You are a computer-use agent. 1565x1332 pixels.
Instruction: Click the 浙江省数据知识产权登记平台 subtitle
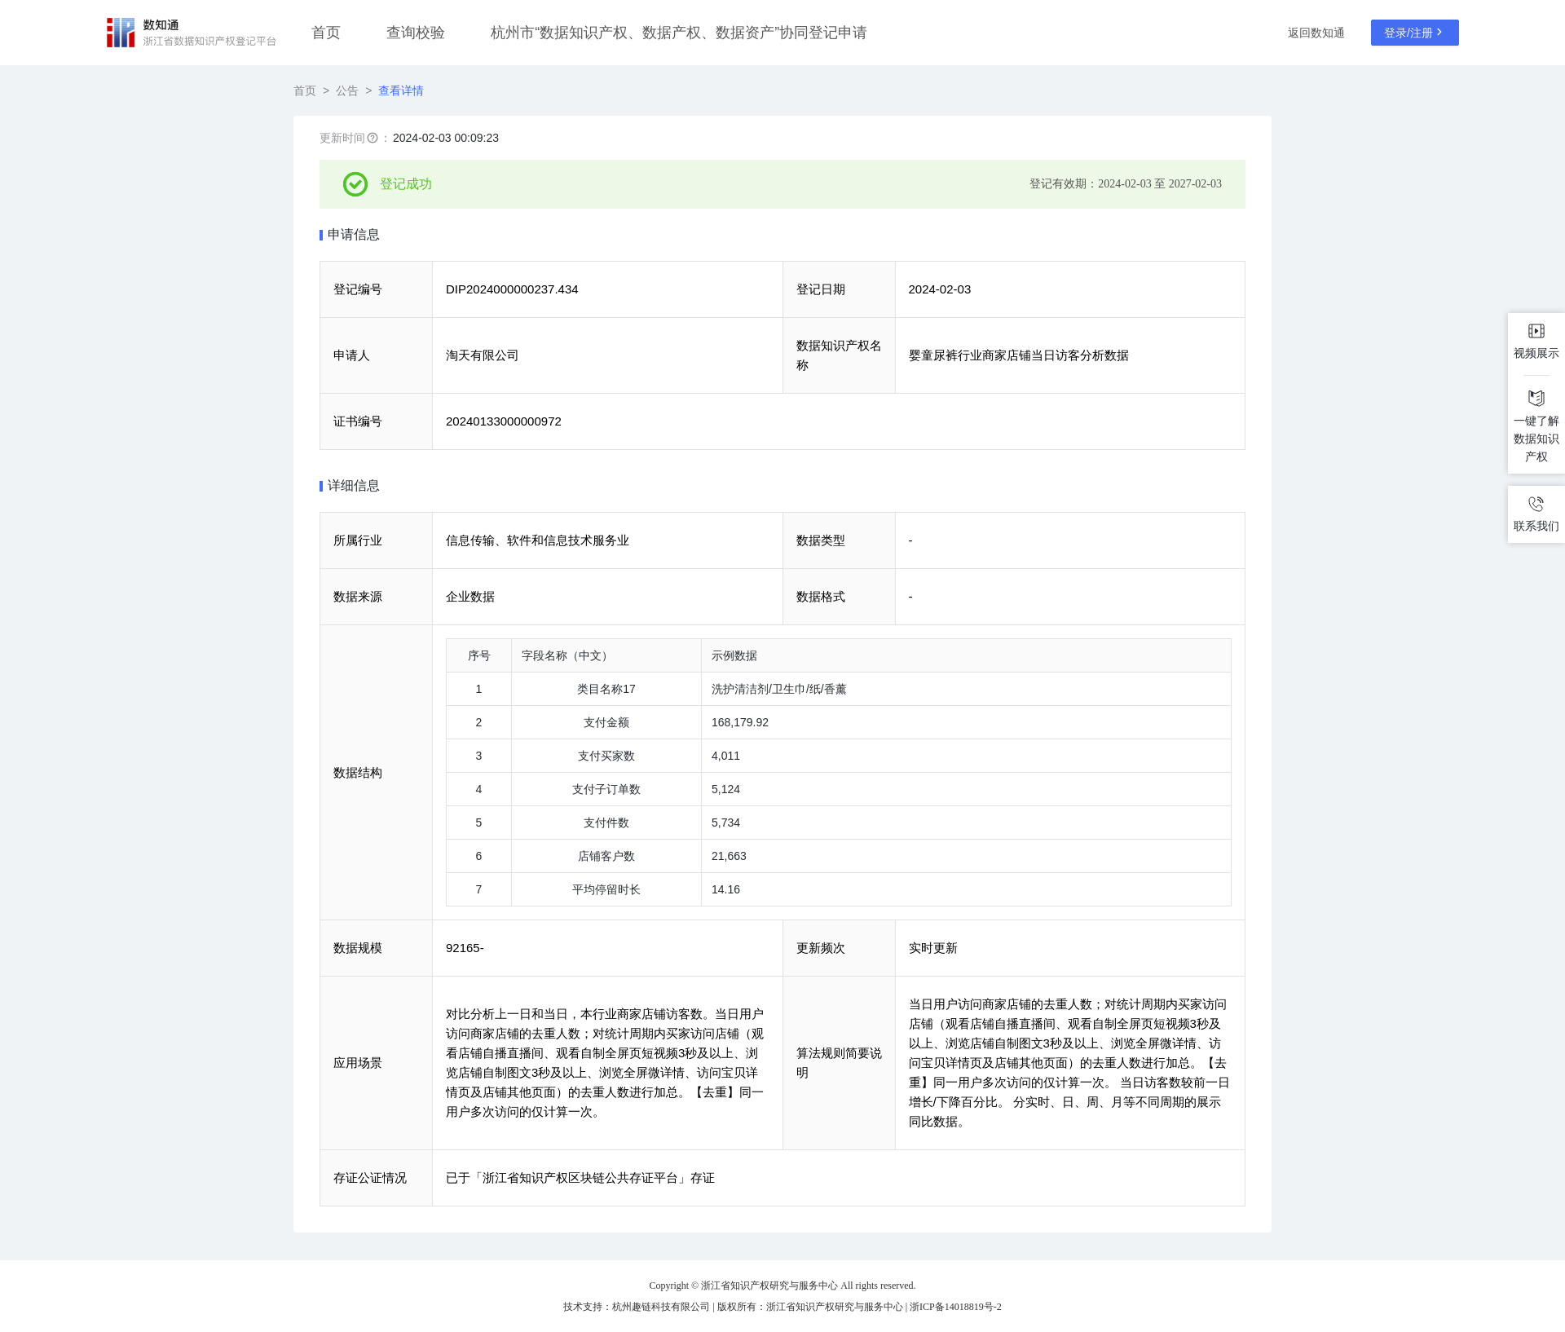210,42
